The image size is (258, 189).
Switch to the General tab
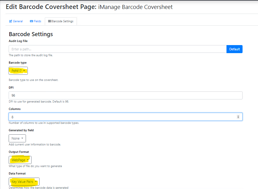click(x=16, y=21)
